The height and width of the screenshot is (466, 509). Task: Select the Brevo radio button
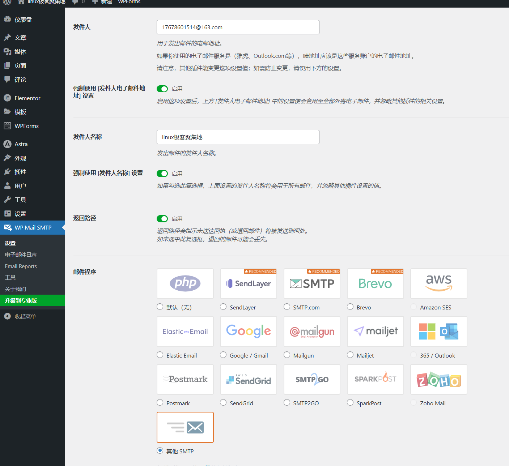click(x=350, y=307)
